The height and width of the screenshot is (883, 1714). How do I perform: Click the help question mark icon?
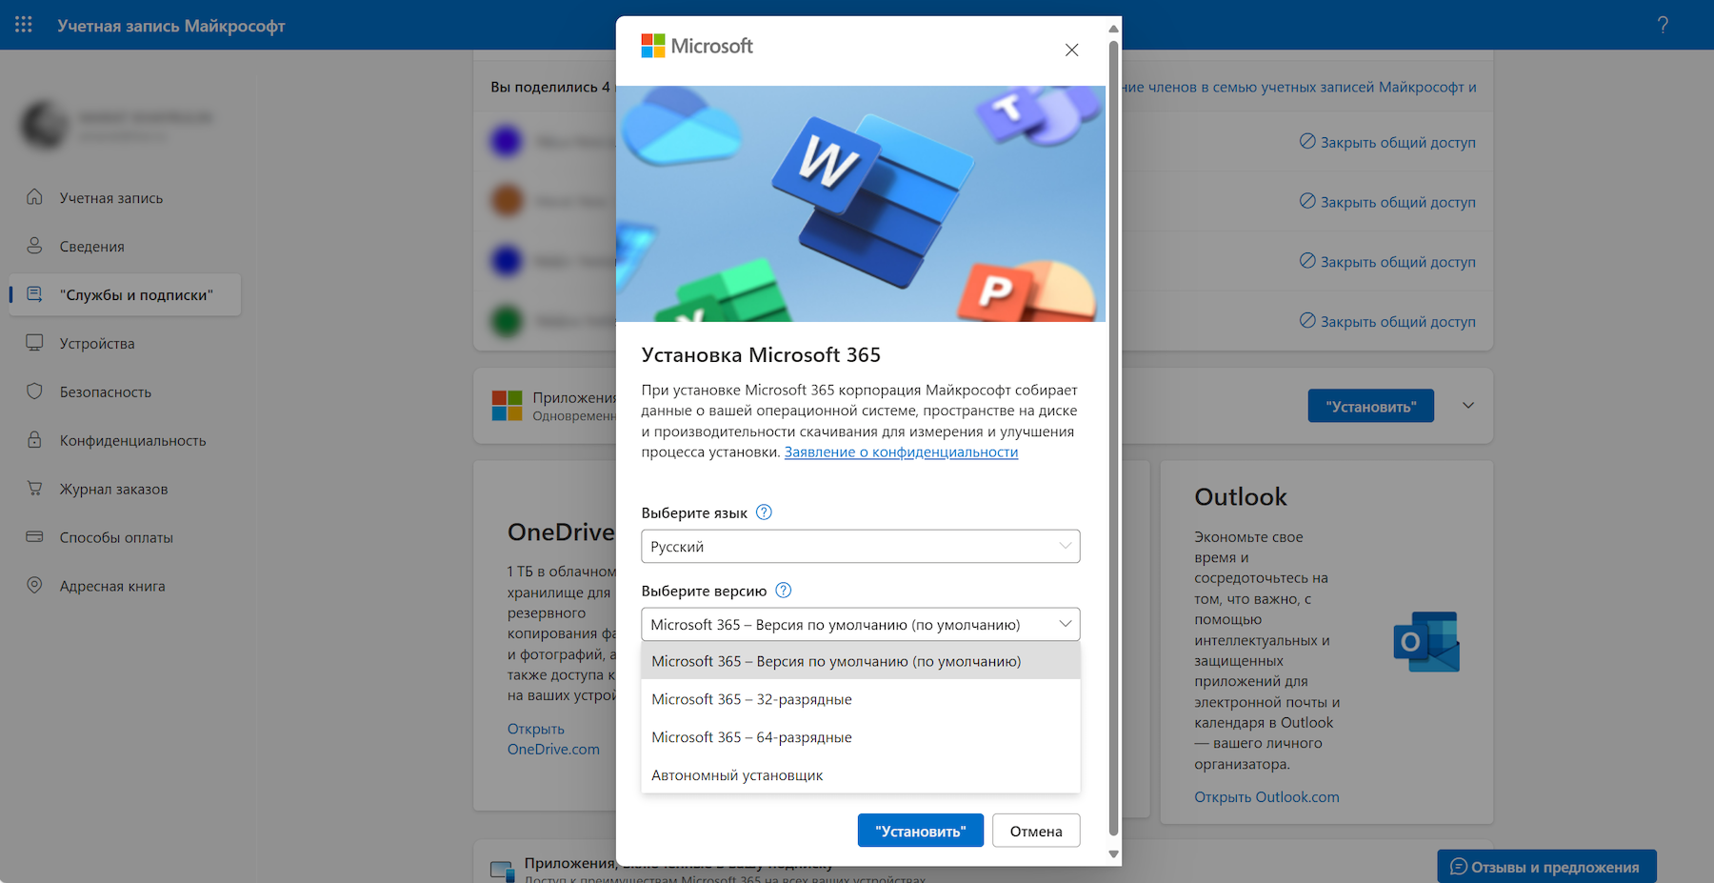pyautogui.click(x=1663, y=25)
